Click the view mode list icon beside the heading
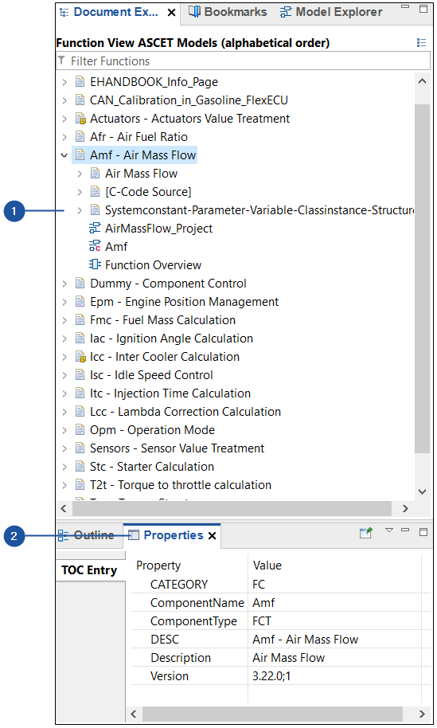 pos(421,43)
